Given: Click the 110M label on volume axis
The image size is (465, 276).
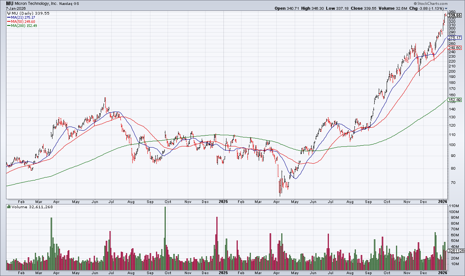Looking at the screenshot, I should tap(454, 206).
